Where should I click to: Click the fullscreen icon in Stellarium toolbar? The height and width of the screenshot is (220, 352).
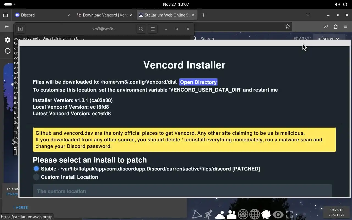289,214
